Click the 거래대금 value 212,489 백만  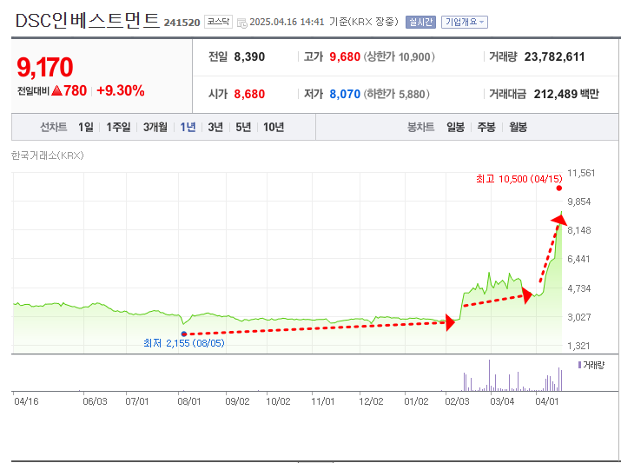coord(566,95)
